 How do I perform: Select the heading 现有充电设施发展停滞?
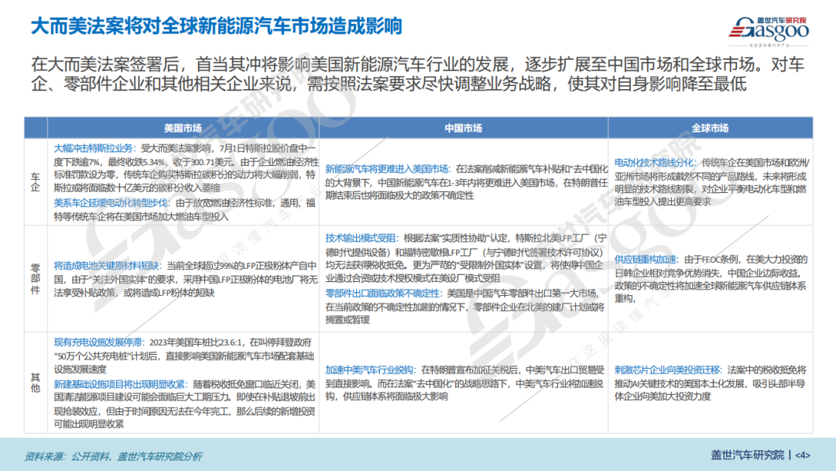pos(99,342)
